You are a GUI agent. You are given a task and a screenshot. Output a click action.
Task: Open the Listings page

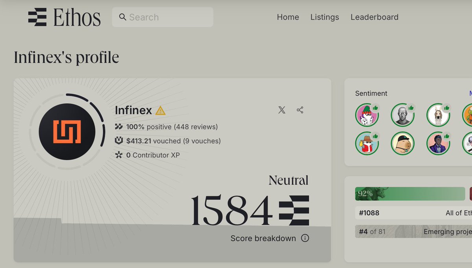click(x=324, y=17)
